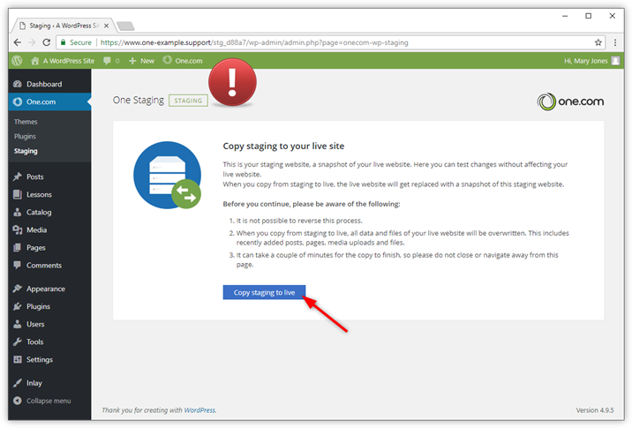632x428 pixels.
Task: Open Plugins main sidebar item
Action: pyautogui.click(x=49, y=307)
